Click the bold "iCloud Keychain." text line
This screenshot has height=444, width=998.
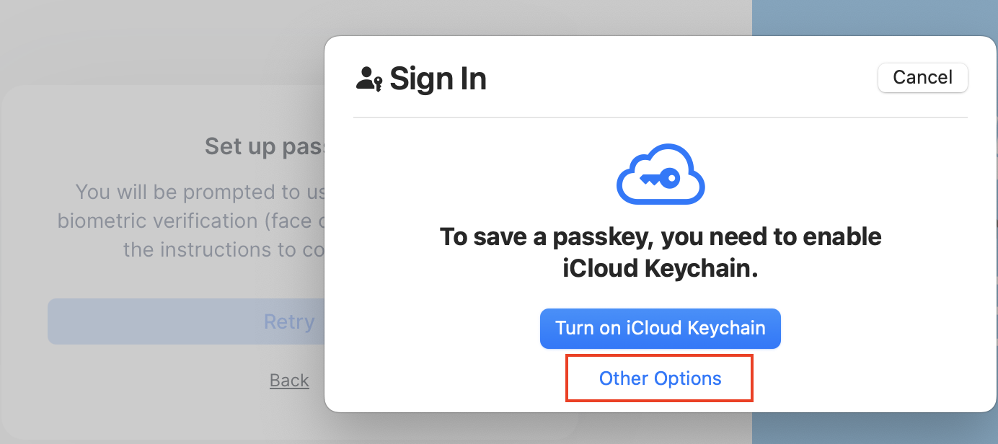660,268
